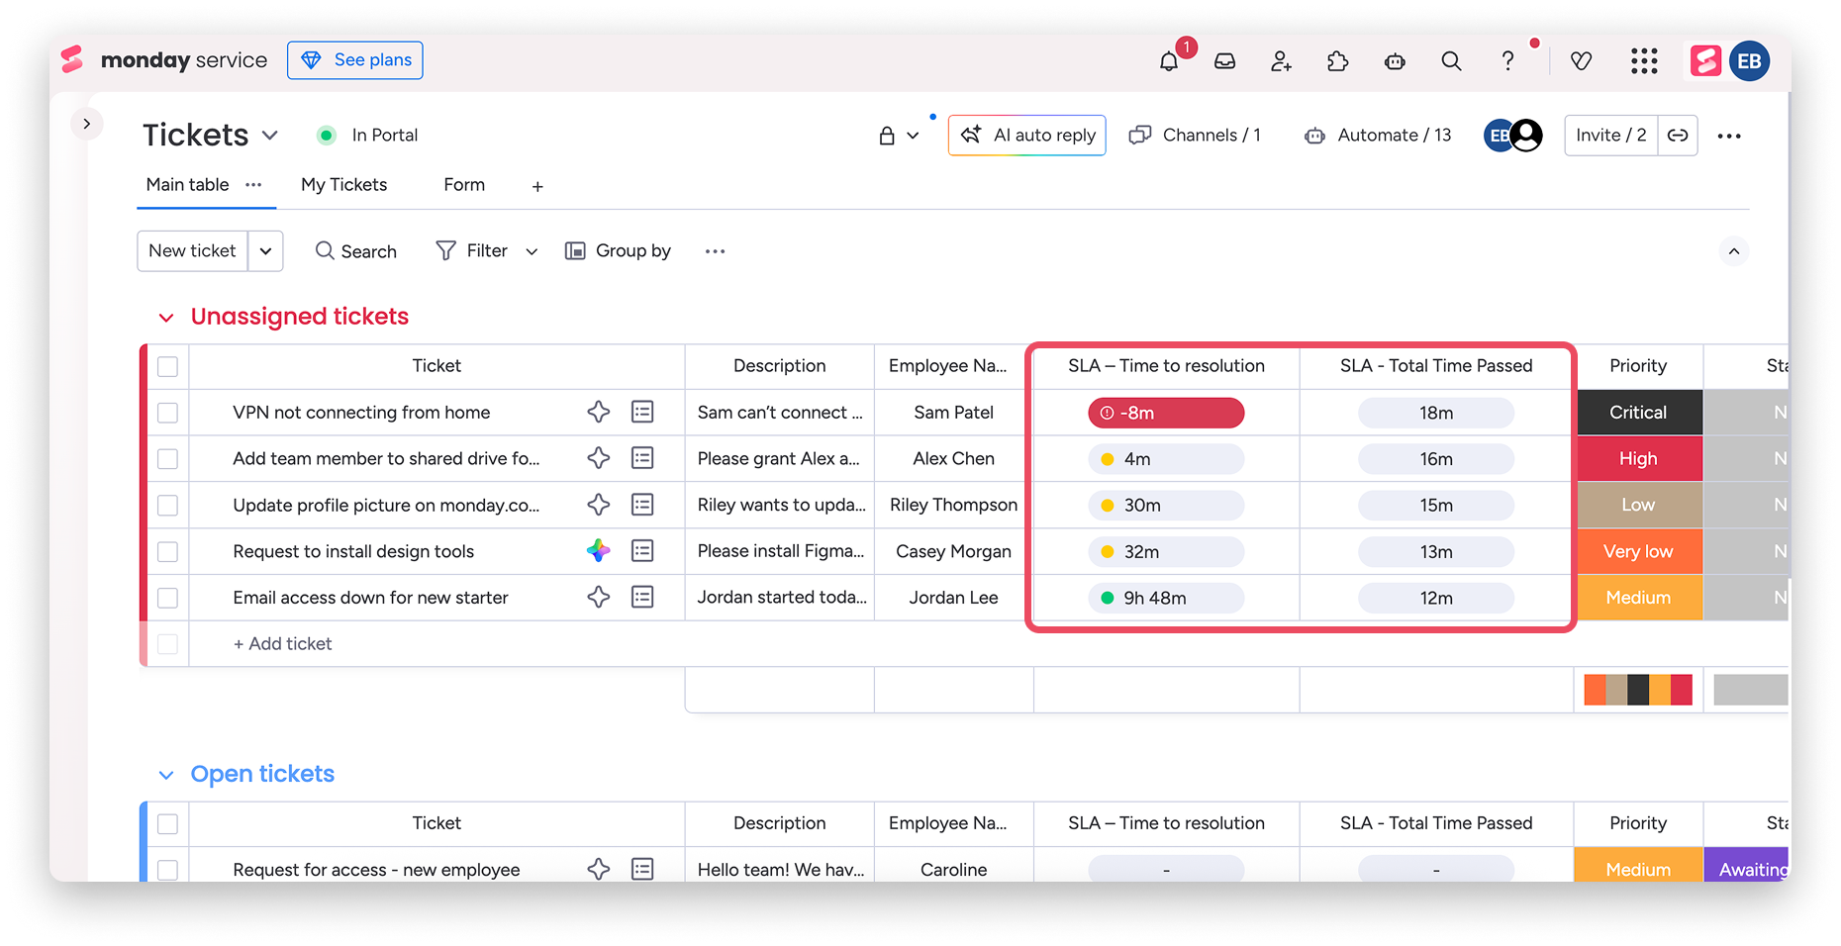Open the AI star icon on shared drive ticket
Screen dimensions: 1841x946
599,458
